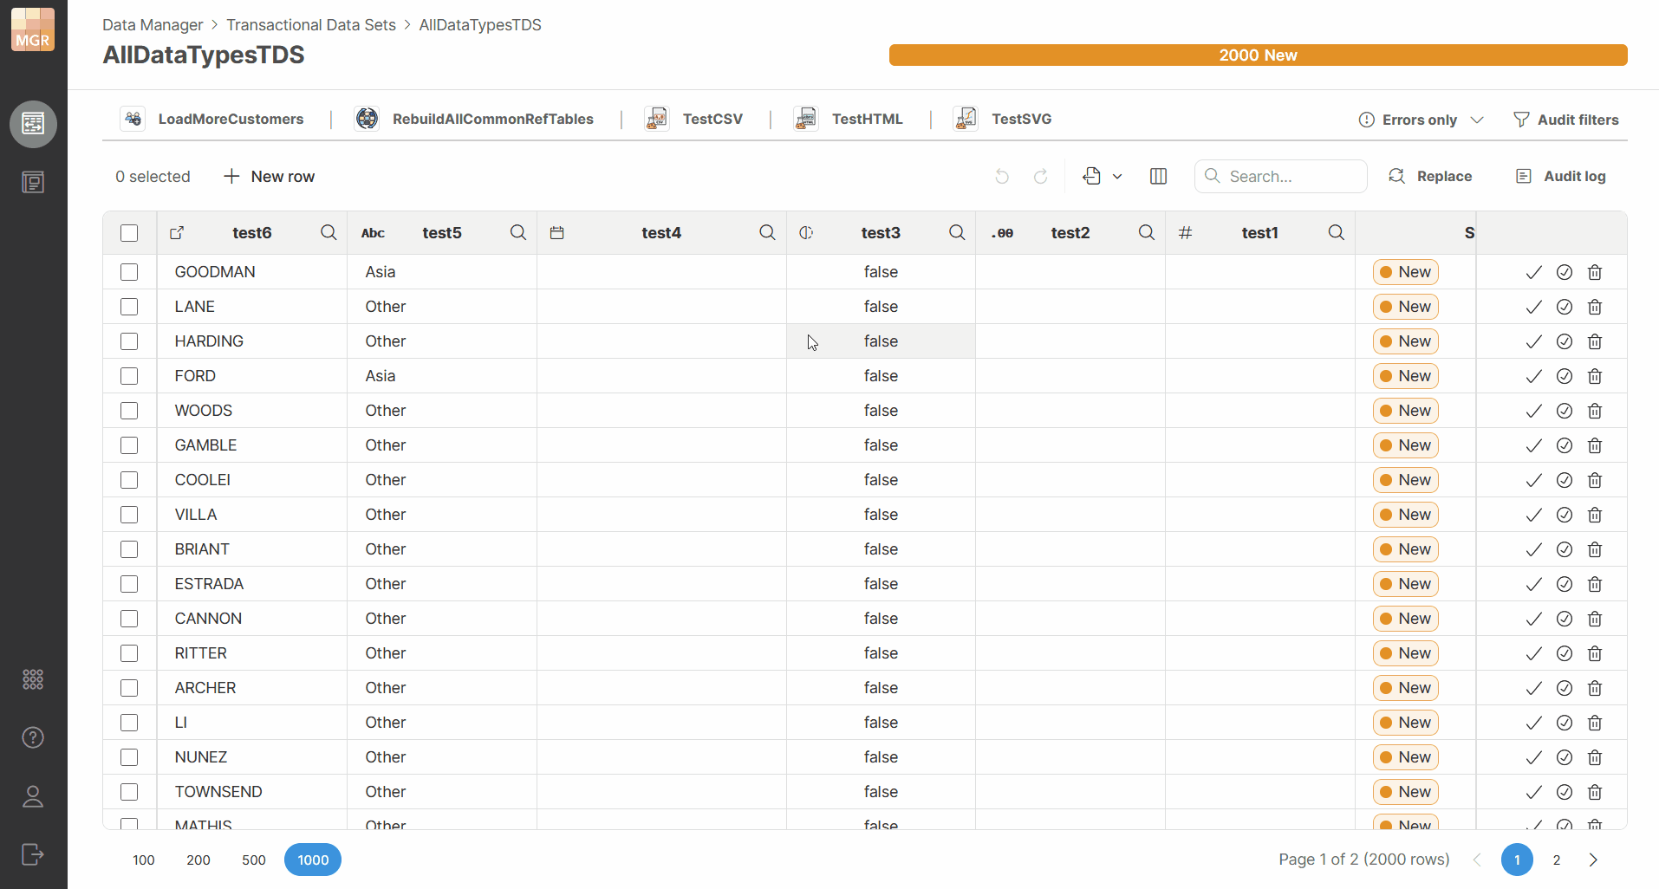Click the orange 2000 New status bar
This screenshot has width=1659, height=889.
1258,55
